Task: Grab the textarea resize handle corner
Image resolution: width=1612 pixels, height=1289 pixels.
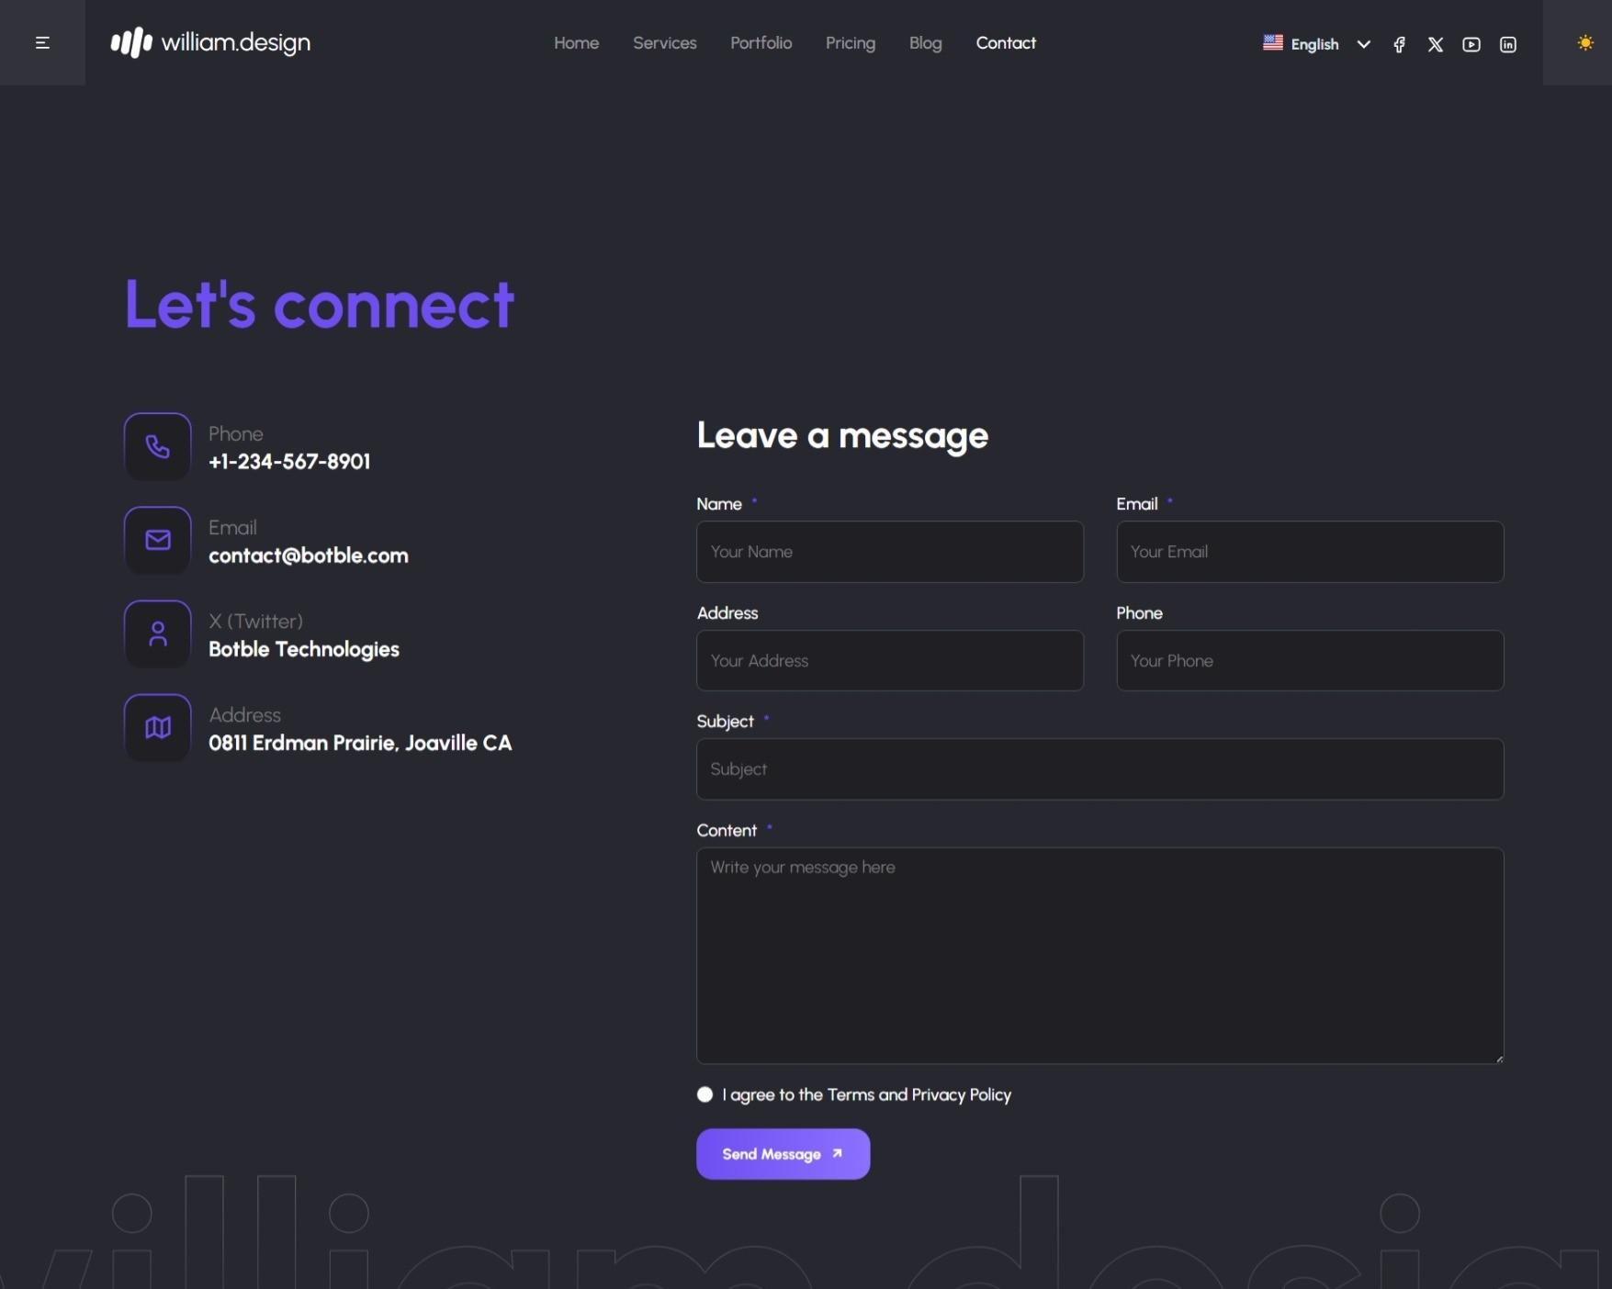Action: (1499, 1059)
